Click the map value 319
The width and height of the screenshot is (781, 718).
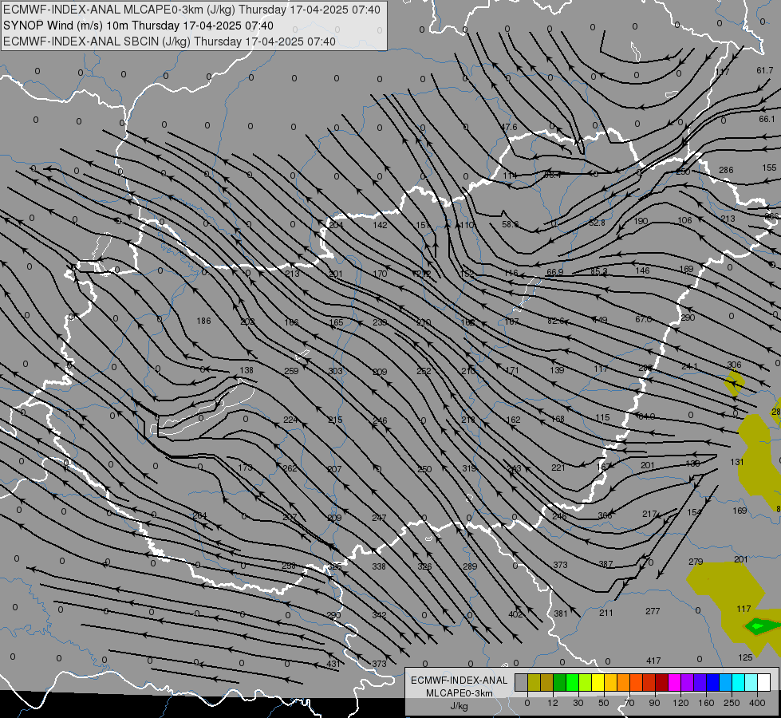[469, 468]
